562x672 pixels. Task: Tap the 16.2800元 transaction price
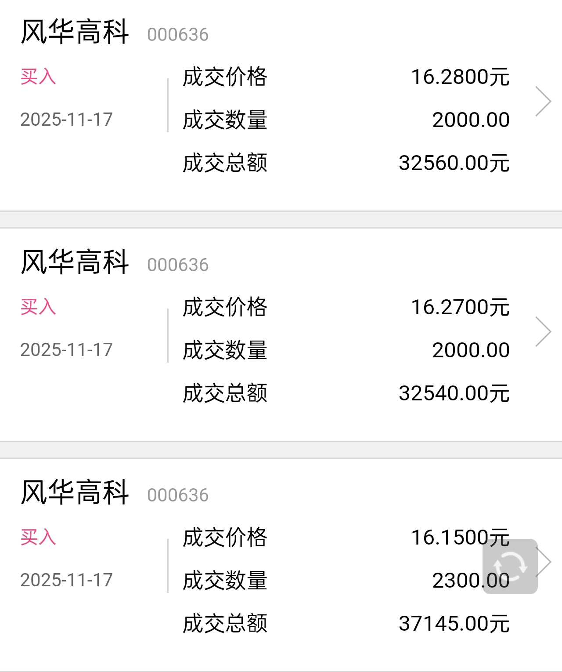tap(460, 77)
